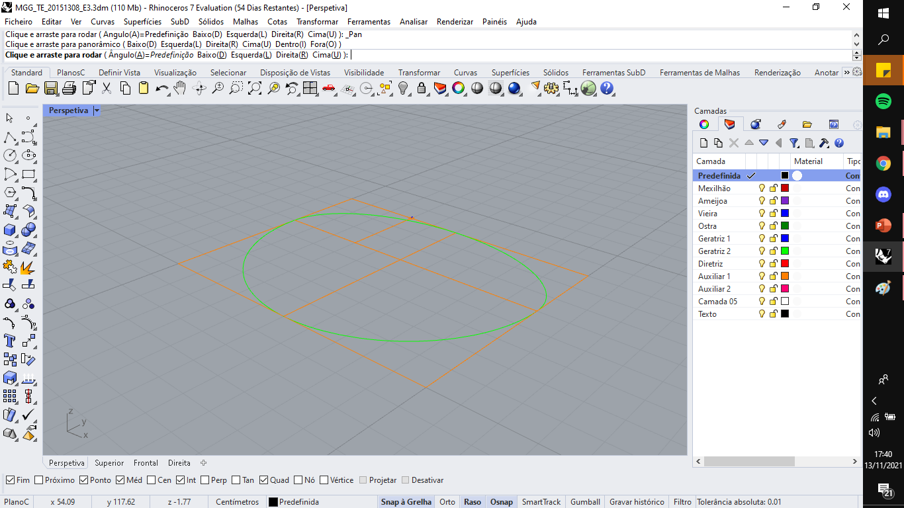Expand toolbar tabs overflow chevron
The height and width of the screenshot is (508, 904).
point(846,72)
